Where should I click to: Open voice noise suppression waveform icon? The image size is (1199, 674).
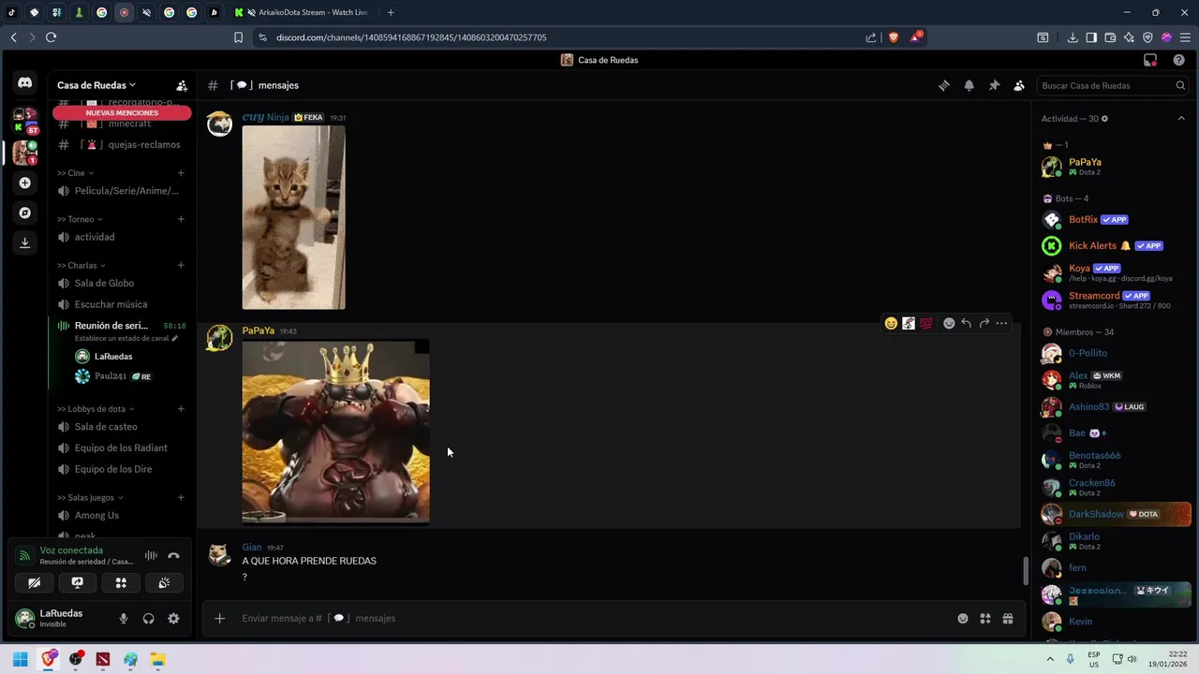151,556
